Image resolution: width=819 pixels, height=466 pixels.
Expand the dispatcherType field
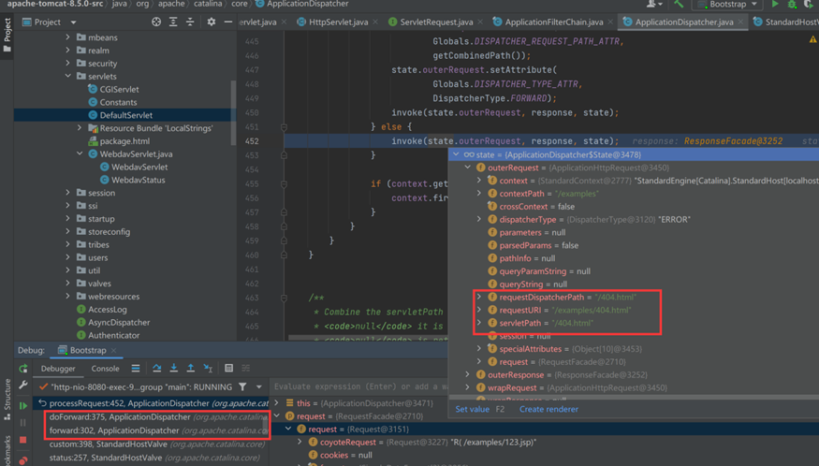479,219
